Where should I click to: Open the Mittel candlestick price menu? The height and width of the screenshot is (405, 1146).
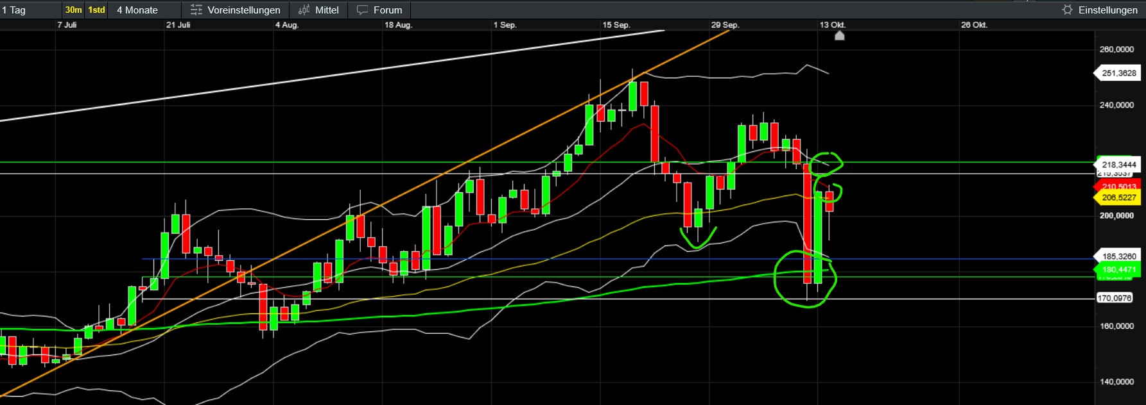pyautogui.click(x=318, y=10)
